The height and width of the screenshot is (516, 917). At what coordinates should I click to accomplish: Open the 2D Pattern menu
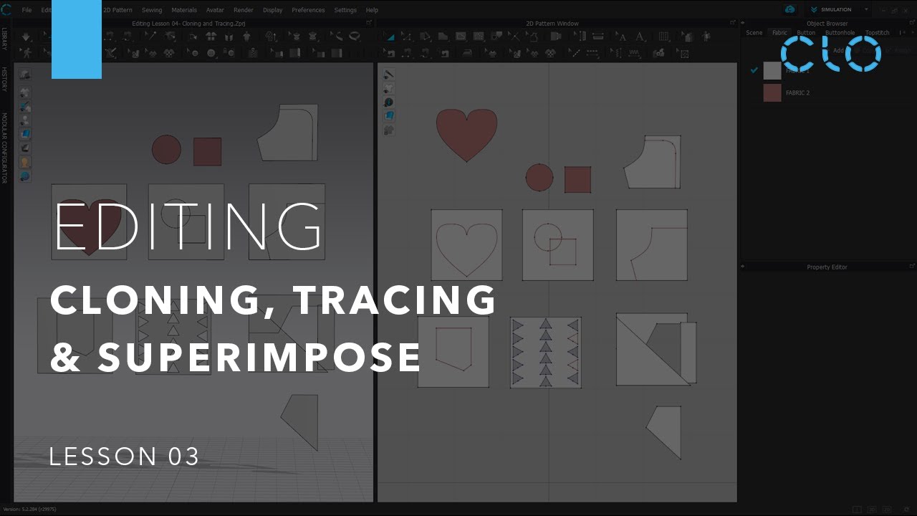click(117, 10)
